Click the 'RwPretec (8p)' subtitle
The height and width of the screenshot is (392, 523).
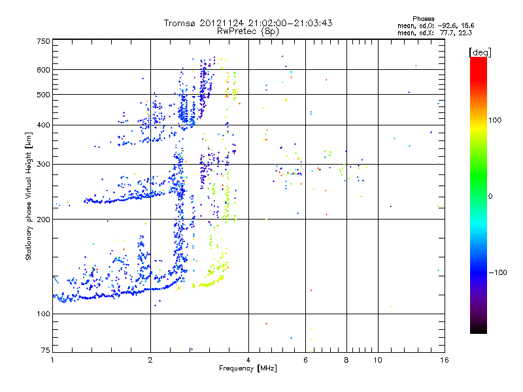coord(248,31)
